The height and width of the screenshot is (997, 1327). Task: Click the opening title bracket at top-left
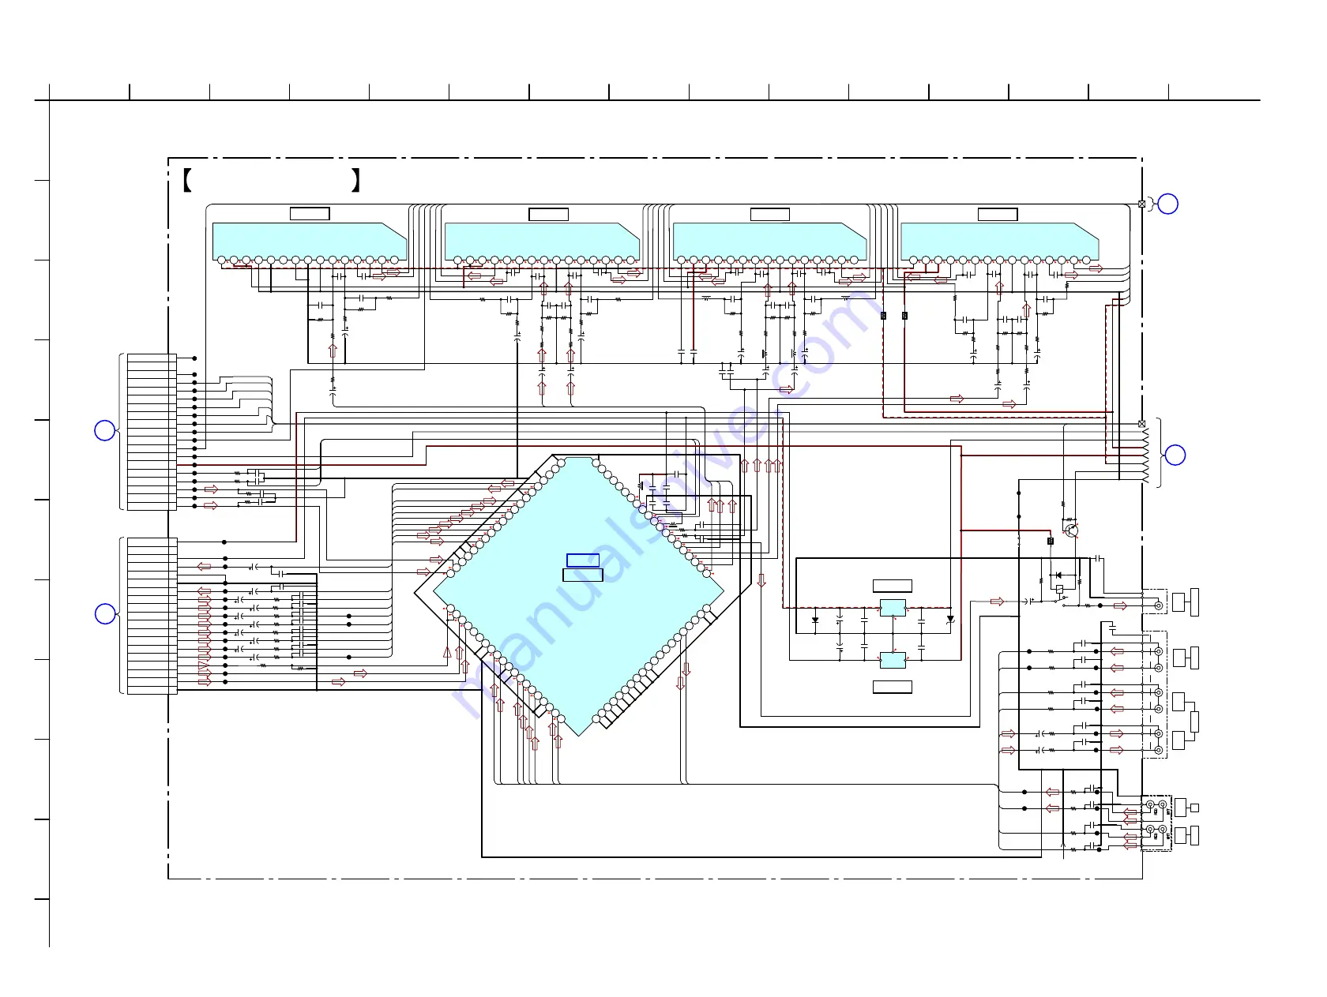(187, 181)
